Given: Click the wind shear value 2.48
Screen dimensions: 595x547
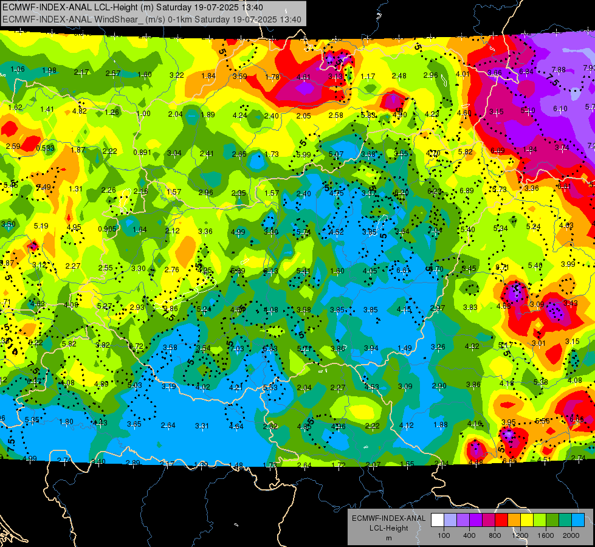Looking at the screenshot, I should click(x=399, y=76).
